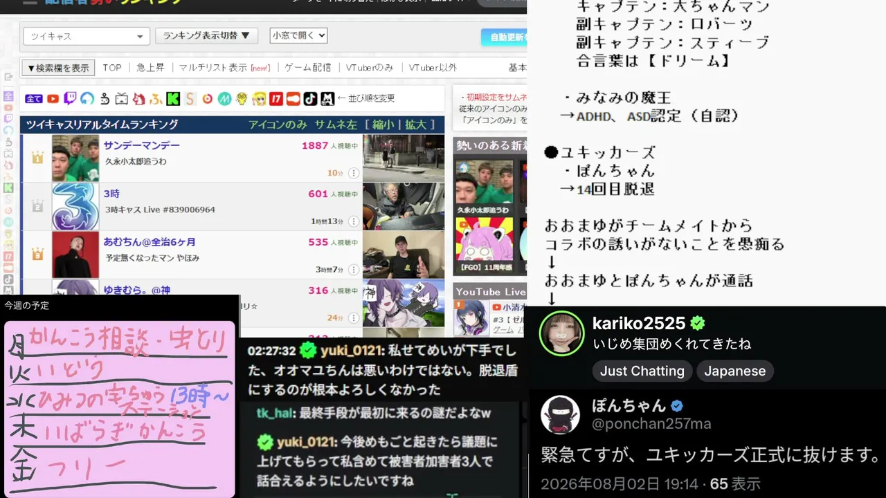Viewport: 886px width, 498px height.
Task: Open the 3時 channel link
Action: (x=111, y=194)
